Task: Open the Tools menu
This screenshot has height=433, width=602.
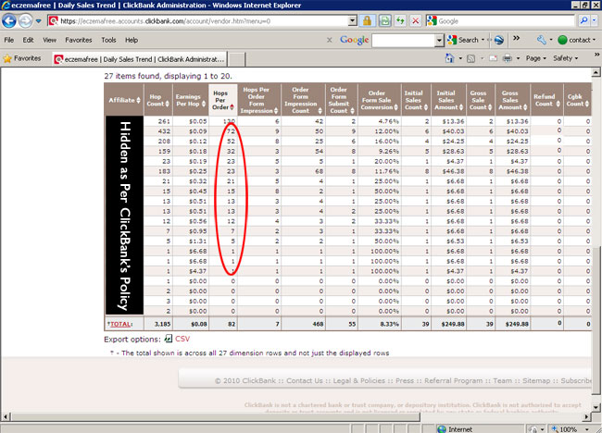Action: (108, 40)
